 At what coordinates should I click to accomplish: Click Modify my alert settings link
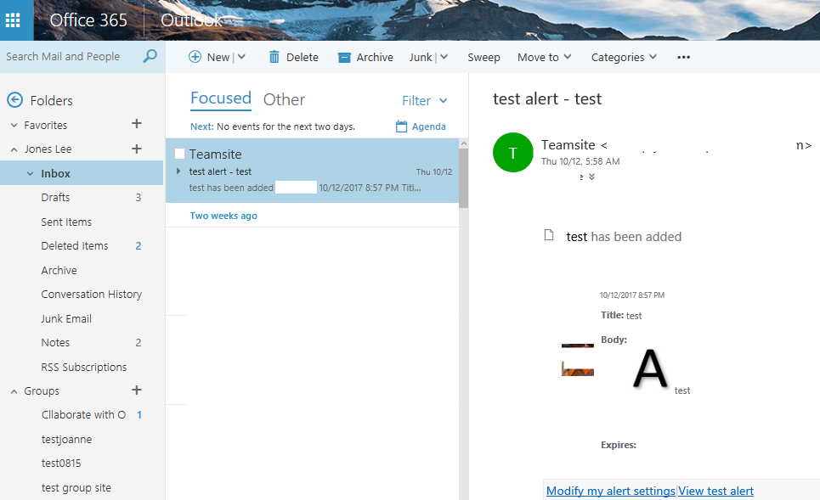pyautogui.click(x=610, y=492)
